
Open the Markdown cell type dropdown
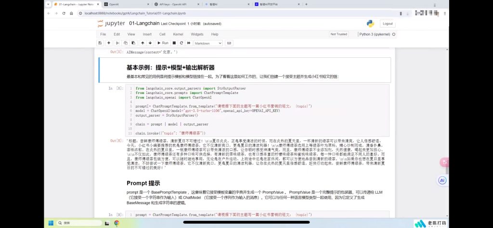click(x=208, y=43)
